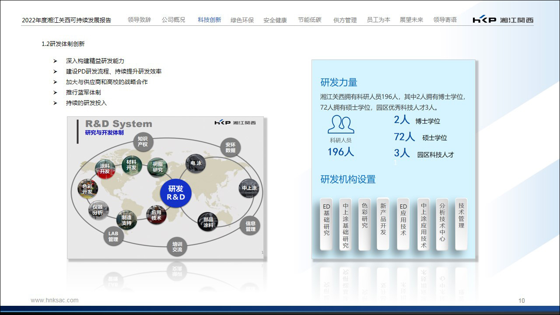
Task: Click the bullet 推行蓝军体制
Action: tap(83, 92)
